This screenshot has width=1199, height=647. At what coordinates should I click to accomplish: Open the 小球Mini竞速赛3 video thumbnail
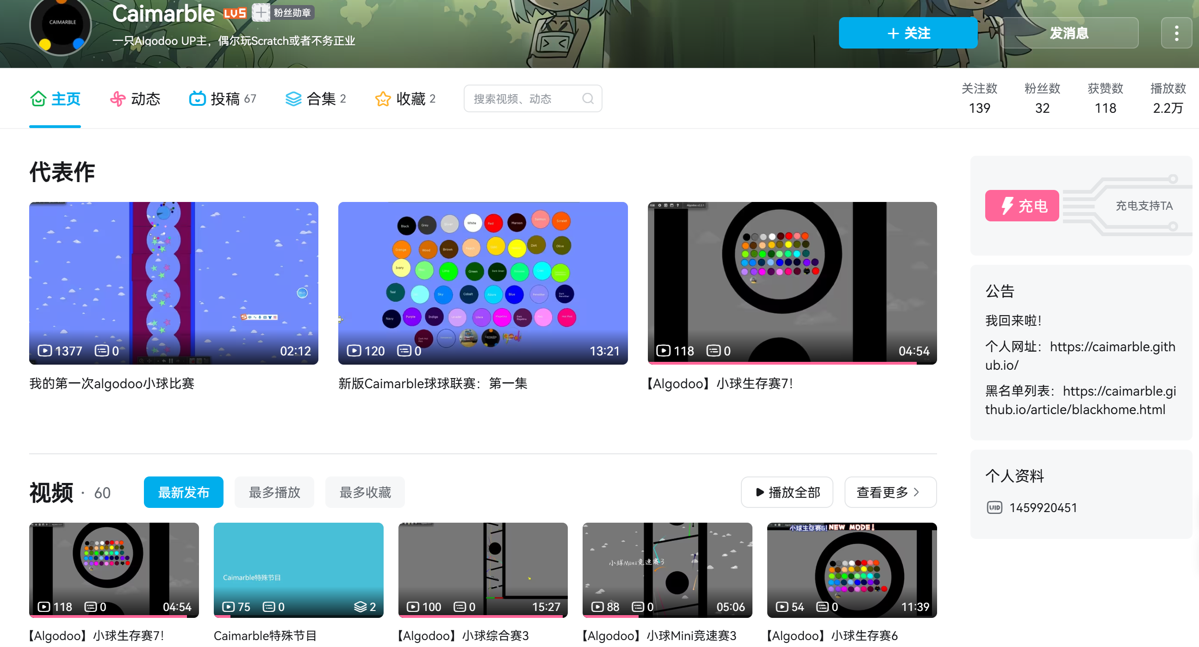point(667,570)
